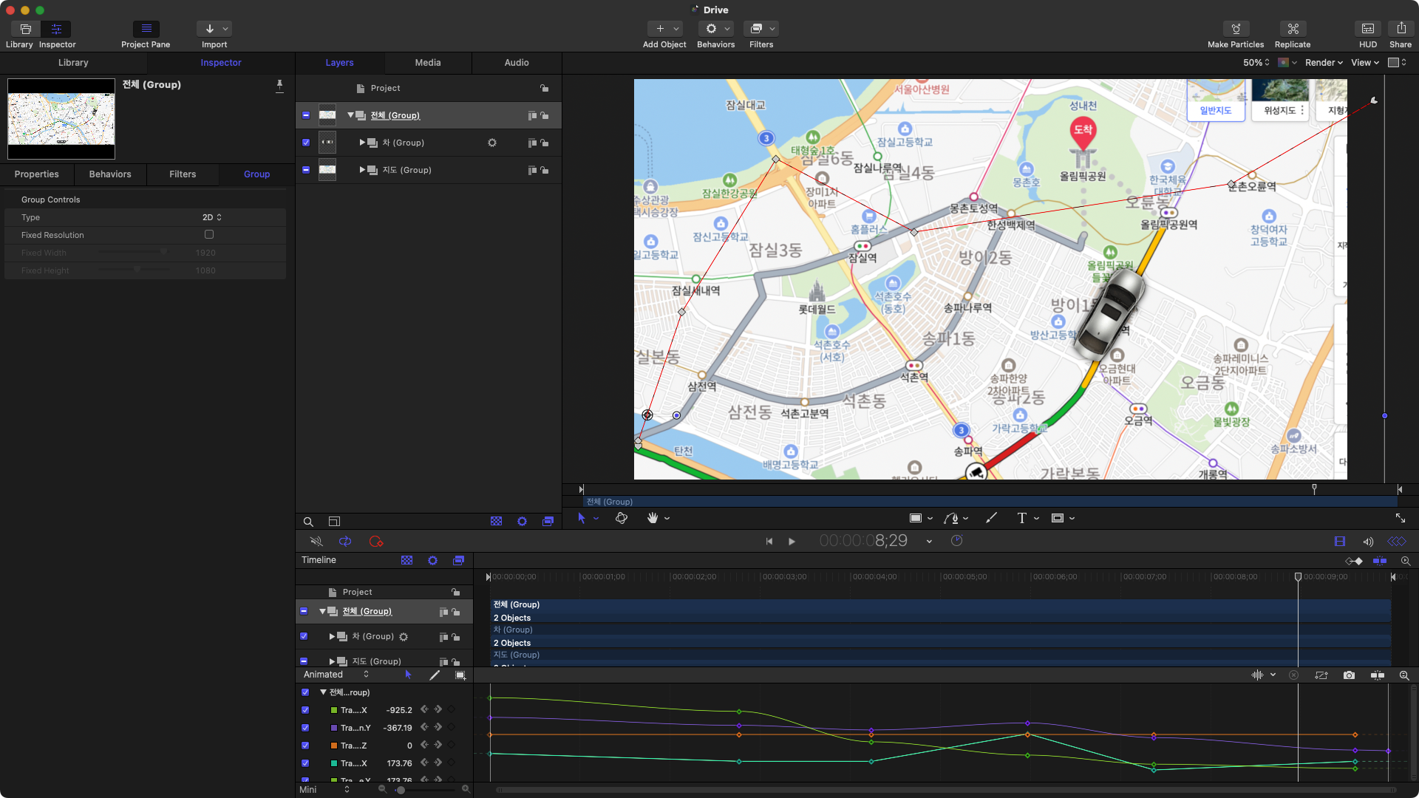Open the Behaviors inspector tab

coord(110,174)
